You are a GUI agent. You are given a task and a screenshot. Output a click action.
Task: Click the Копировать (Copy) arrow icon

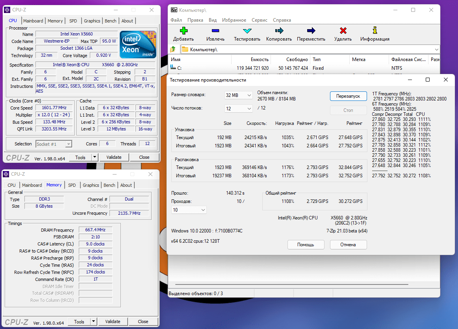(x=279, y=30)
